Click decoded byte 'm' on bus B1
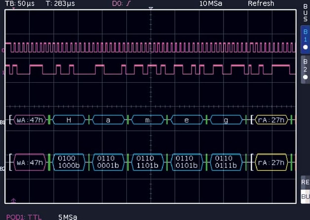310x220 pixels. (x=148, y=120)
